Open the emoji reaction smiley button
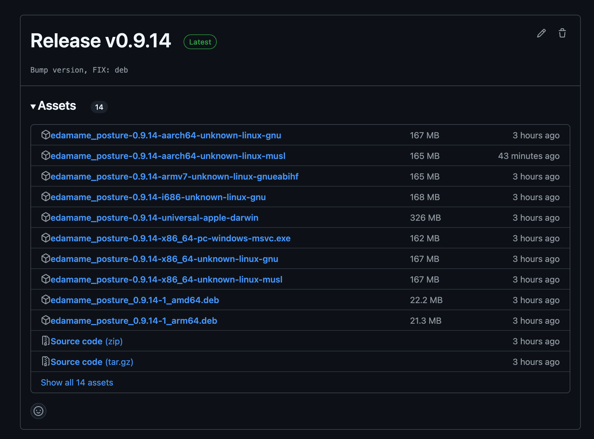The width and height of the screenshot is (594, 439). (x=38, y=411)
